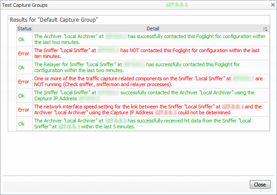This screenshot has height=195, width=277.
Task: Click detail 'successfully contacted the Archiver'
Action: (x=144, y=96)
